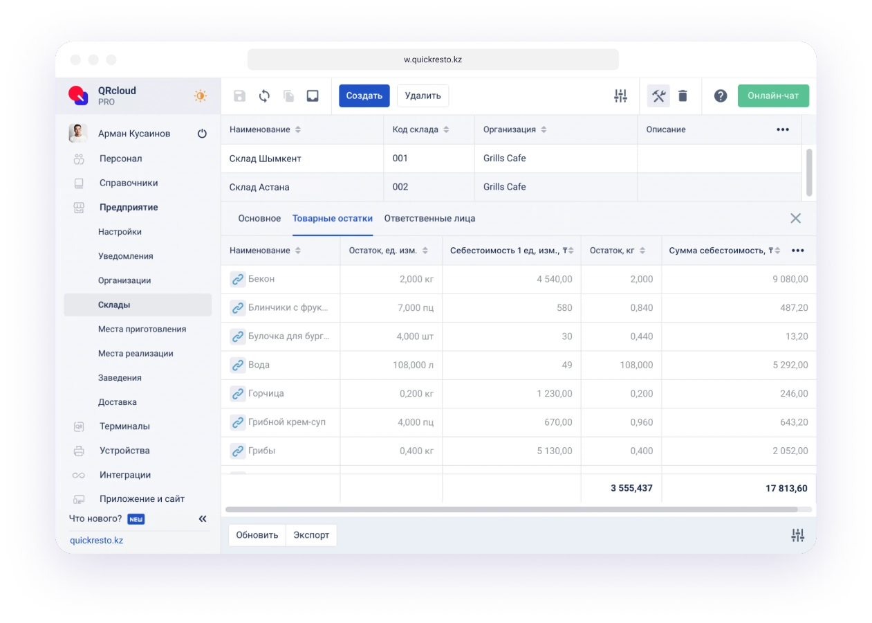
Task: Open help question mark icon
Action: [x=721, y=96]
